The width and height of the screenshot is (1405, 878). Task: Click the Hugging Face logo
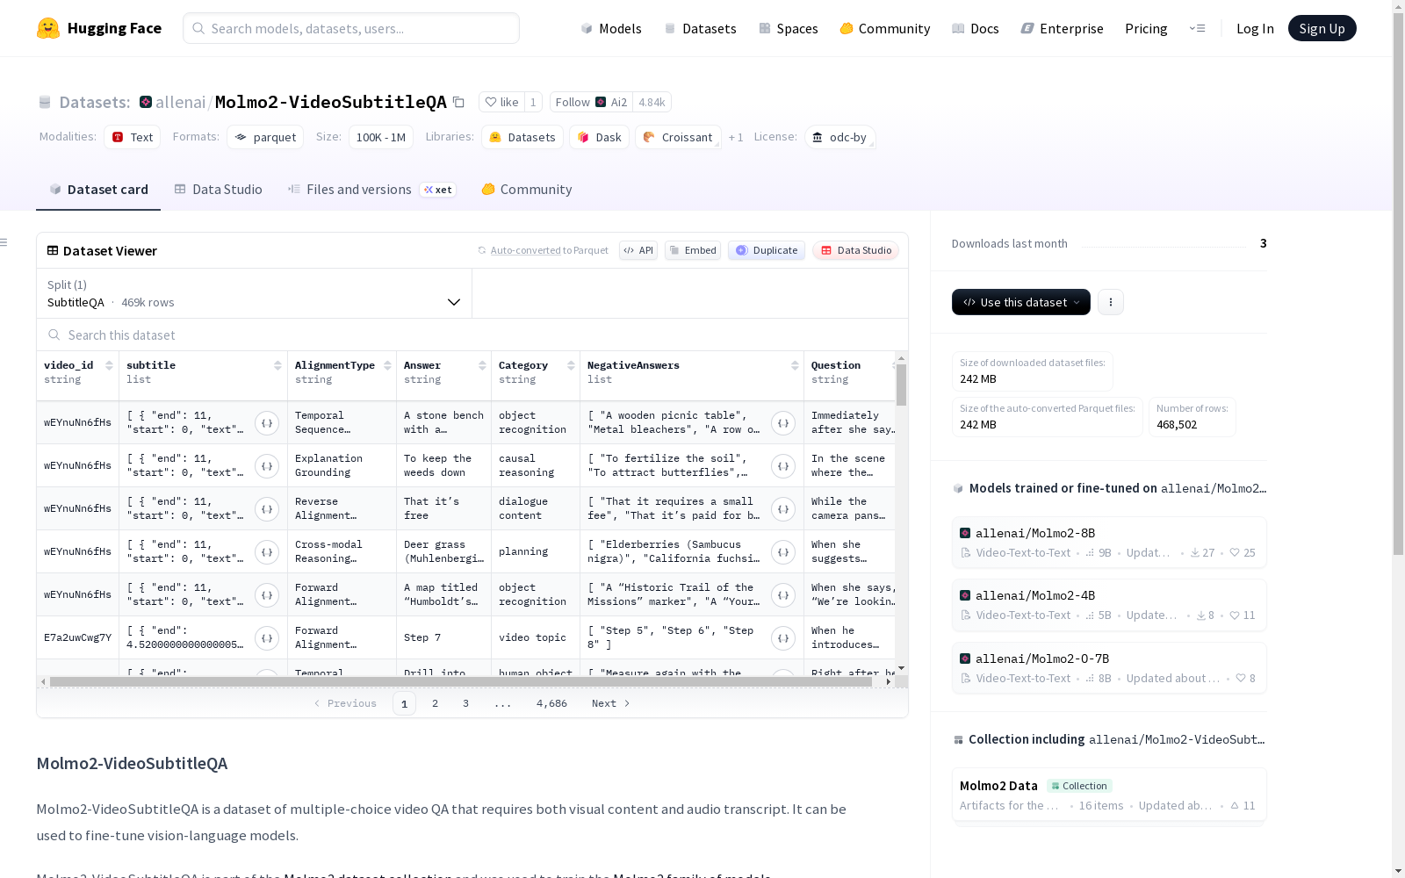(99, 28)
